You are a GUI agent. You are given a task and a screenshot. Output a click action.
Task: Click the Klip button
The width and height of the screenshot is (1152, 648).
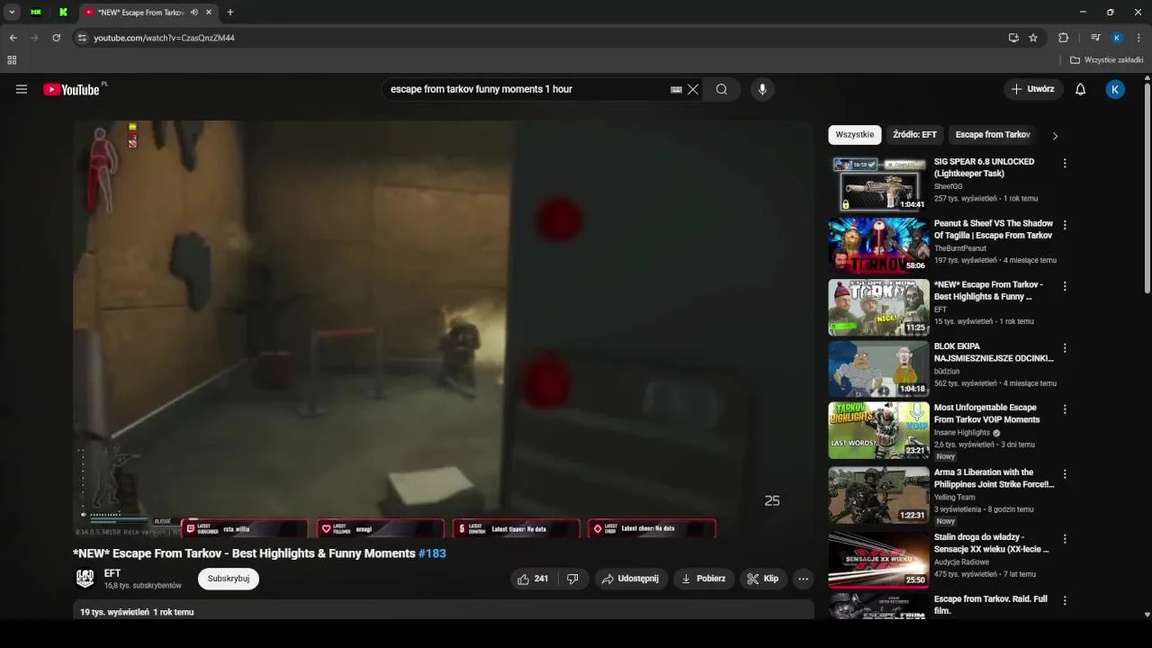[763, 579]
